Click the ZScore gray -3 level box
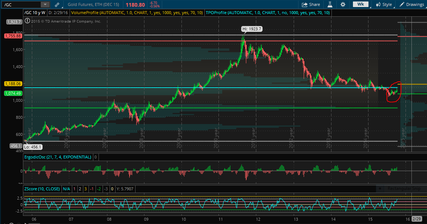Image resolution: width=427 pixels, height=224 pixels. tap(106, 189)
